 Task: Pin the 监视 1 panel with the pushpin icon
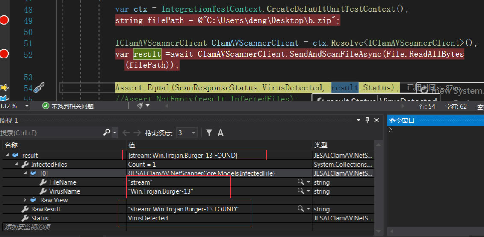pos(367,120)
